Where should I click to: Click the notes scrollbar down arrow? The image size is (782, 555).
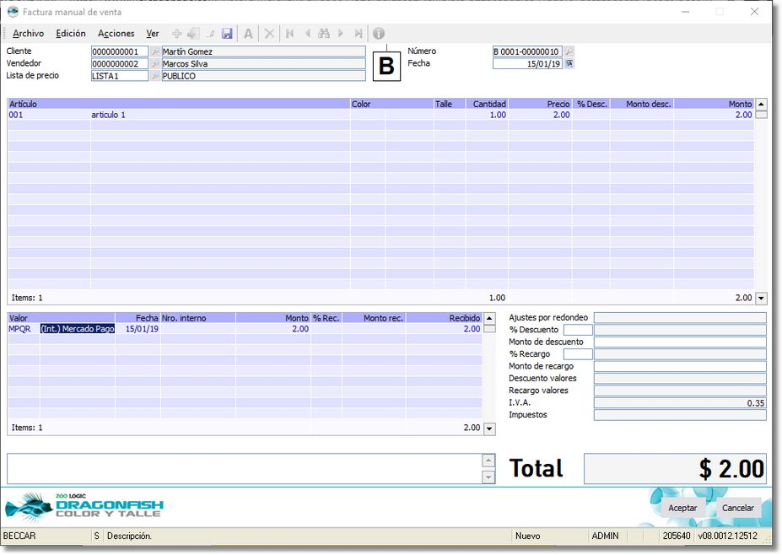pyautogui.click(x=488, y=477)
